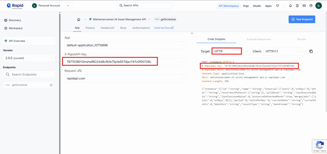The height and width of the screenshot is (154, 327).
Task: Open External Docs link
Action: point(164,28)
